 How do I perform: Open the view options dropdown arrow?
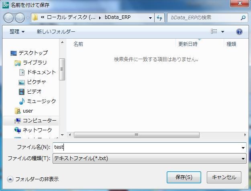[x=222, y=31]
